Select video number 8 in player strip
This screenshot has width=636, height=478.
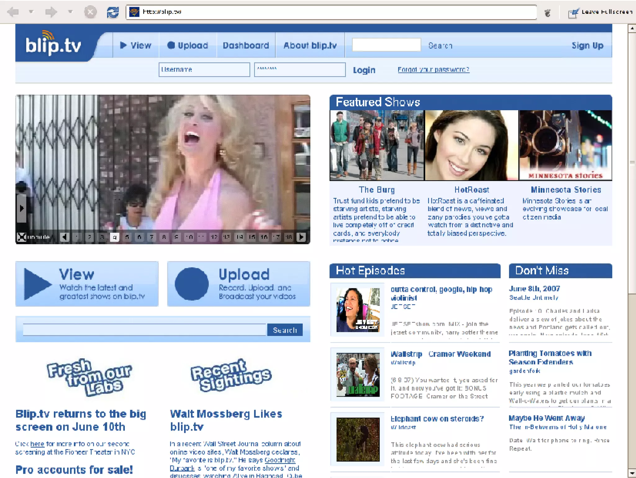(164, 237)
